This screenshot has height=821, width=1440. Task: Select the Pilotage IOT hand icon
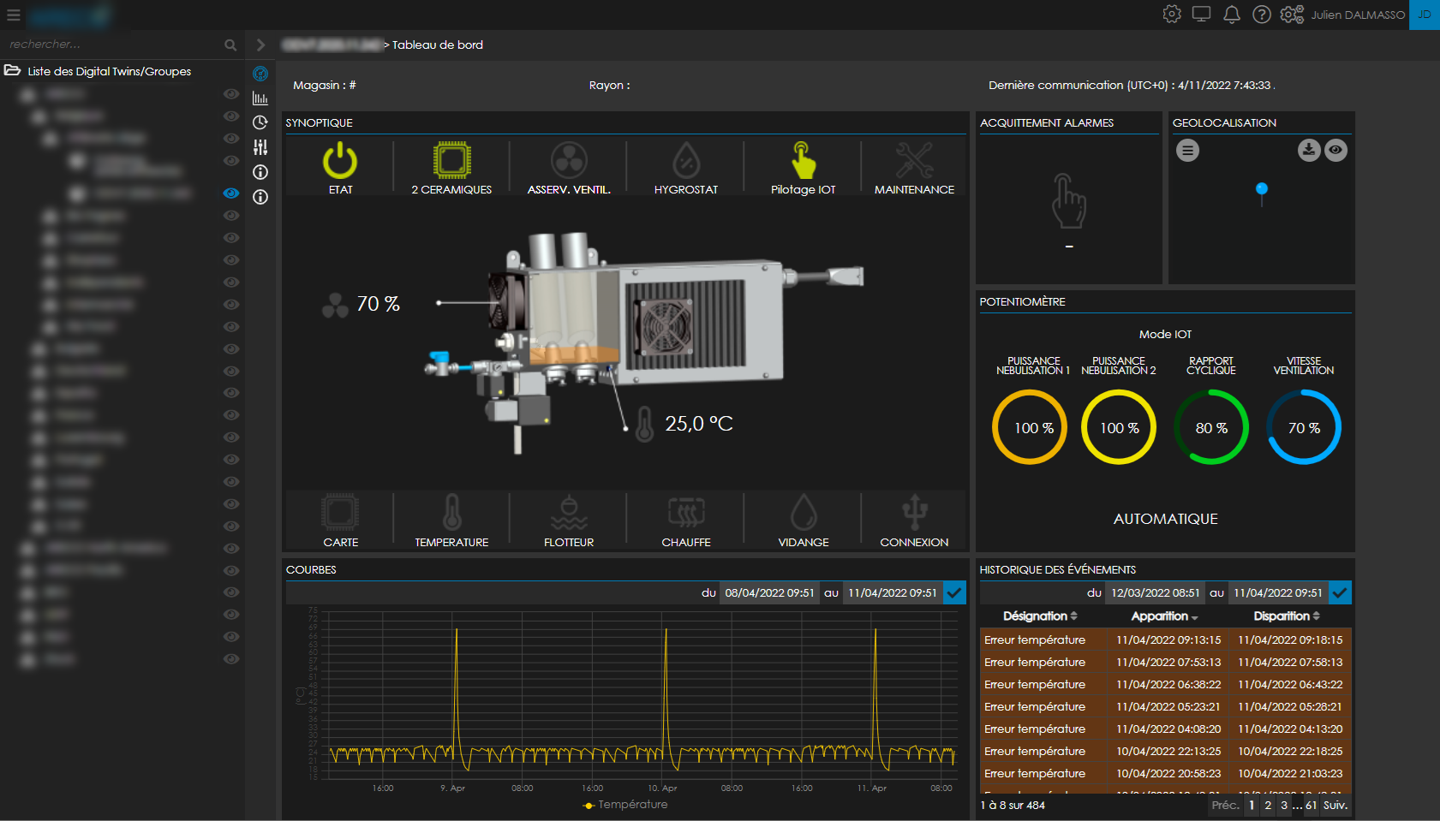click(803, 161)
